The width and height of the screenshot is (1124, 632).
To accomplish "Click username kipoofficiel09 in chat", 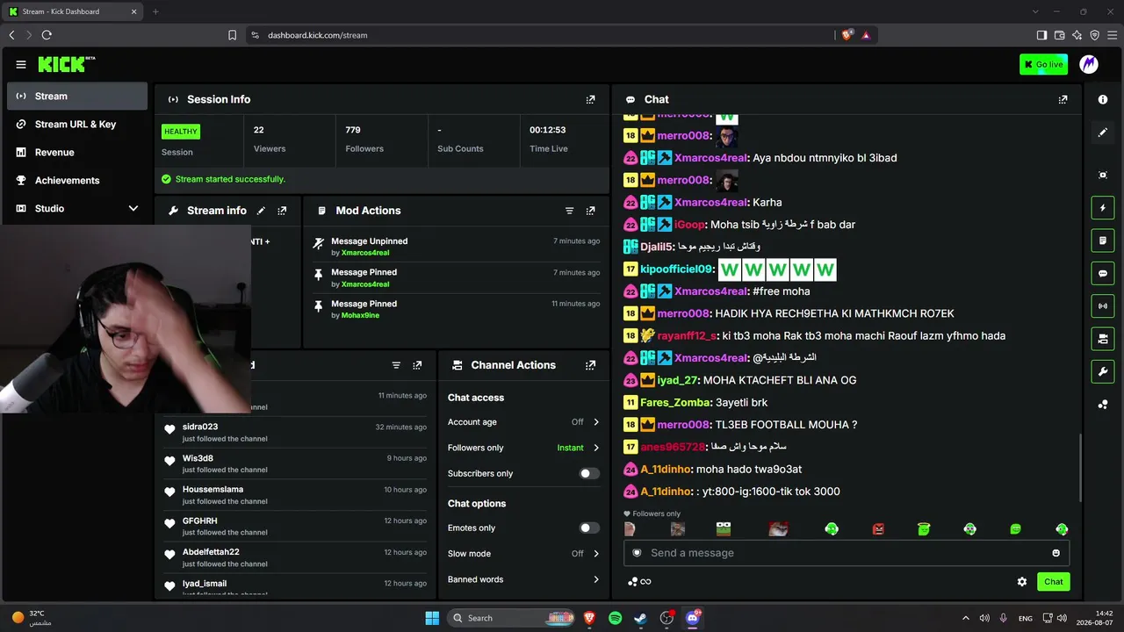I will click(677, 269).
